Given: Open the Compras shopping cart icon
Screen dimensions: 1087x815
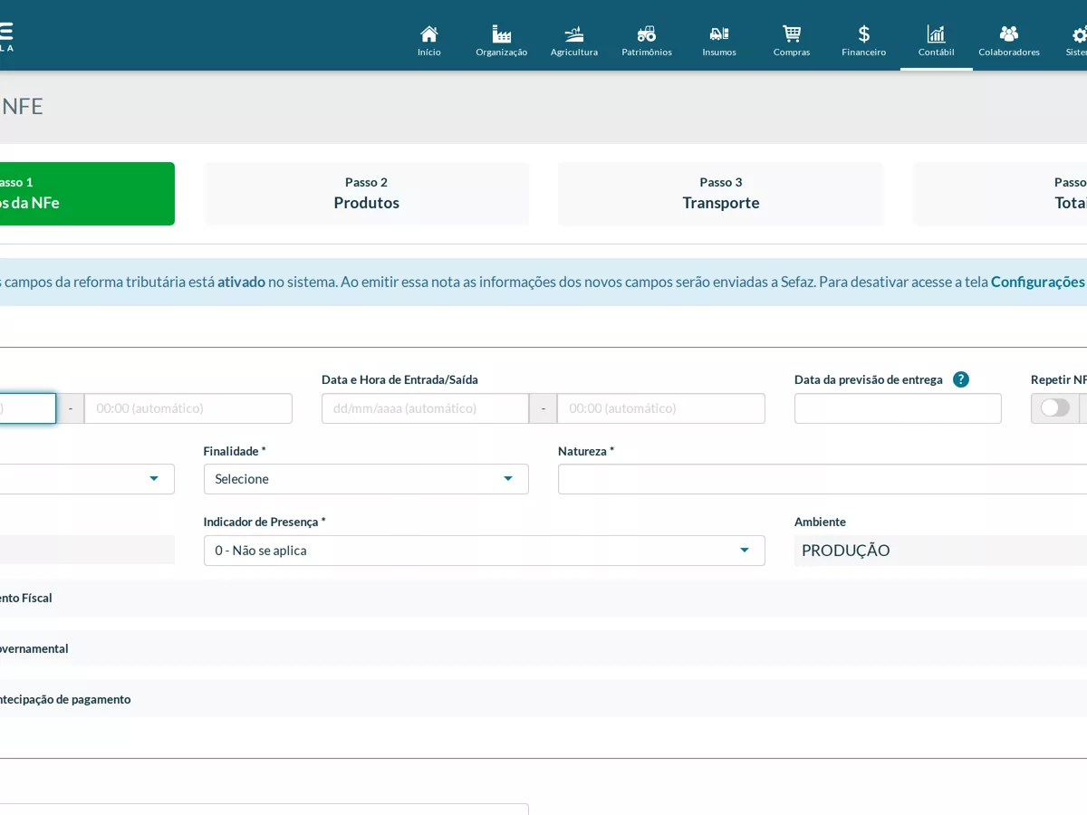Looking at the screenshot, I should [x=792, y=34].
